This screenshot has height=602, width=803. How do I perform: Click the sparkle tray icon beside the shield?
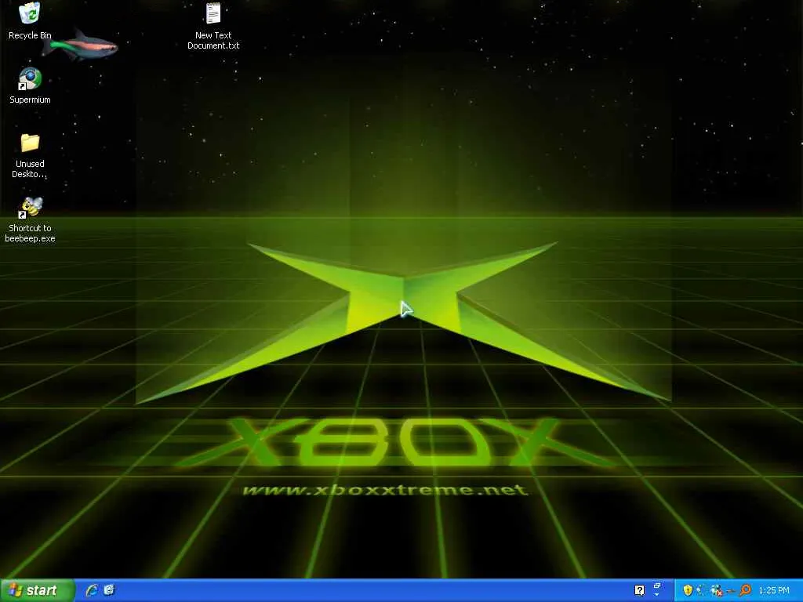pyautogui.click(x=700, y=590)
